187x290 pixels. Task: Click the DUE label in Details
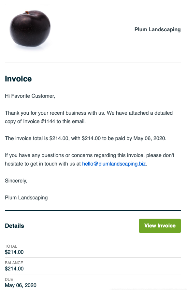pos(9,280)
